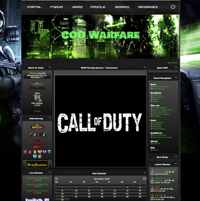The height and width of the screenshot is (201, 200).
Task: Collapse the Live Streams block
Action: click(x=50, y=172)
